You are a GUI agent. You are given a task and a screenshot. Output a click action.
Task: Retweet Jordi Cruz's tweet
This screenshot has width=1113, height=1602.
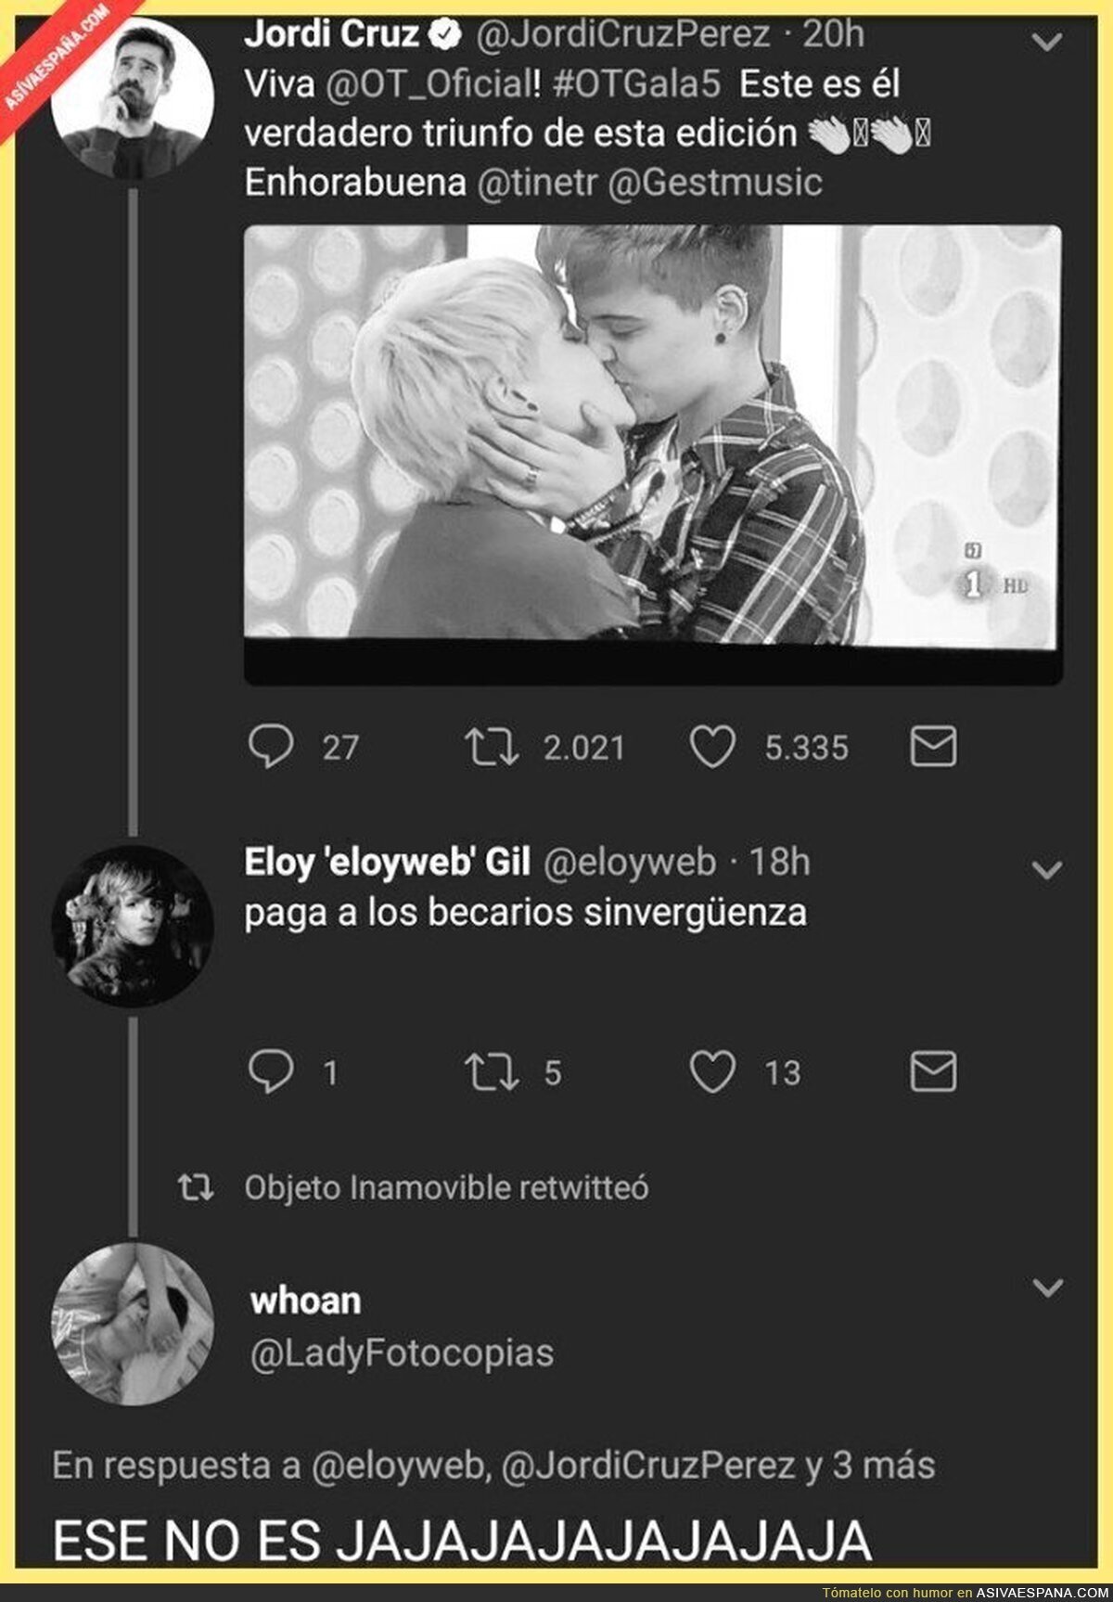(492, 748)
